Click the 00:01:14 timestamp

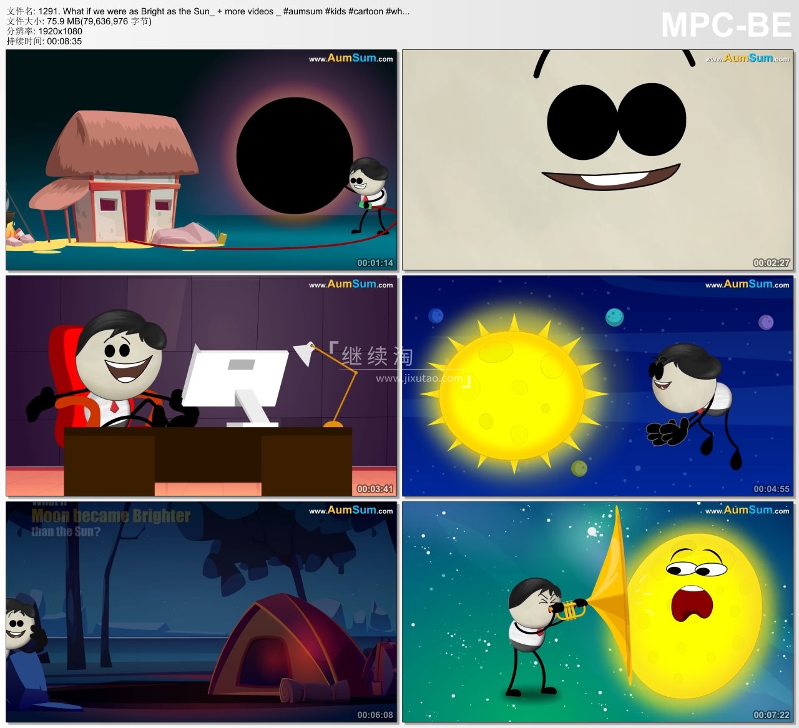[x=375, y=263]
